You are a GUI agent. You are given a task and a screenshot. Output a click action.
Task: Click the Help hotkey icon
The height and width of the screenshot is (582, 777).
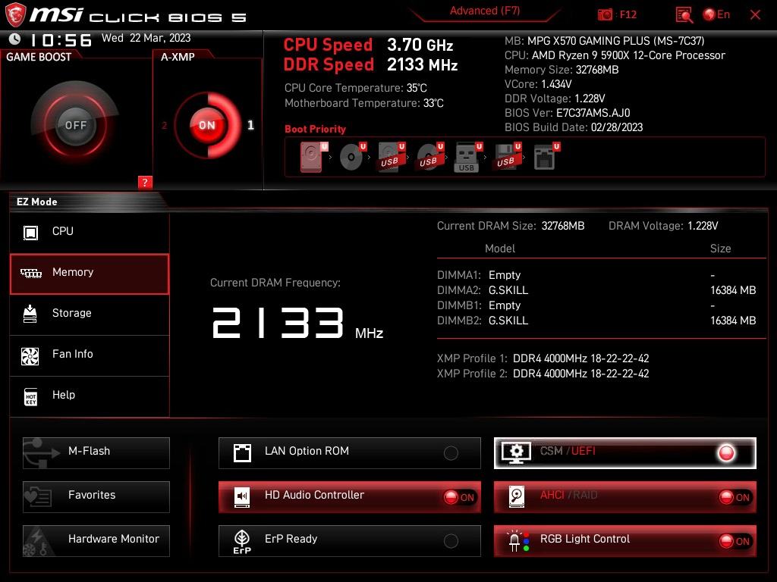coord(30,396)
